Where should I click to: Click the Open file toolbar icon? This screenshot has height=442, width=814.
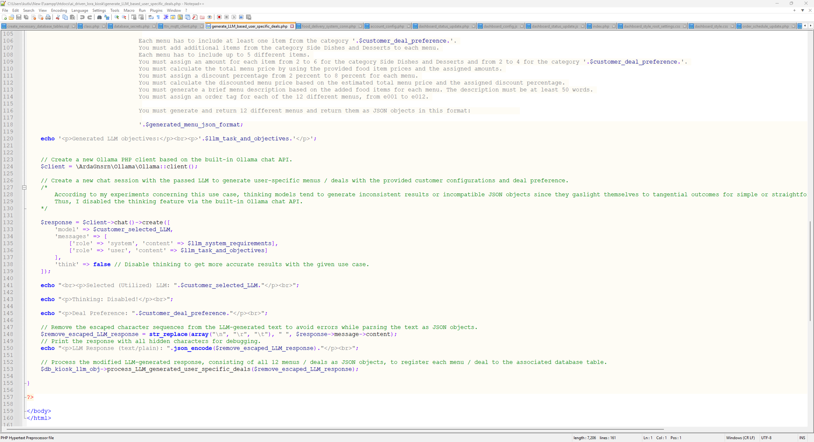point(11,17)
